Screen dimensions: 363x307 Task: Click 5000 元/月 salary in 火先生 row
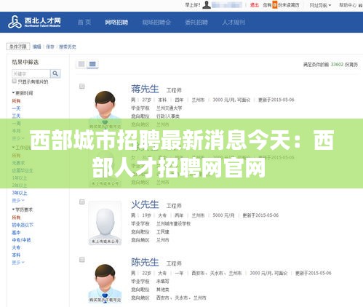click(x=223, y=215)
